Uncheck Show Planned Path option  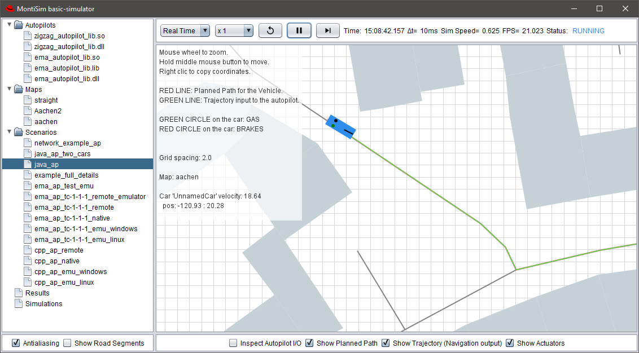(x=309, y=343)
